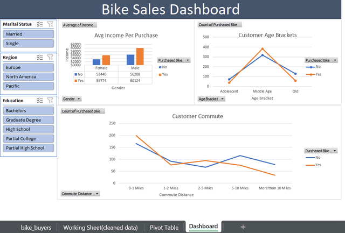Toggle the North America region filter

[29, 76]
